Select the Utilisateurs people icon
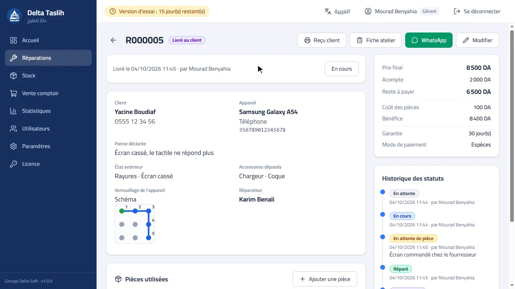Image resolution: width=515 pixels, height=289 pixels. click(x=14, y=128)
